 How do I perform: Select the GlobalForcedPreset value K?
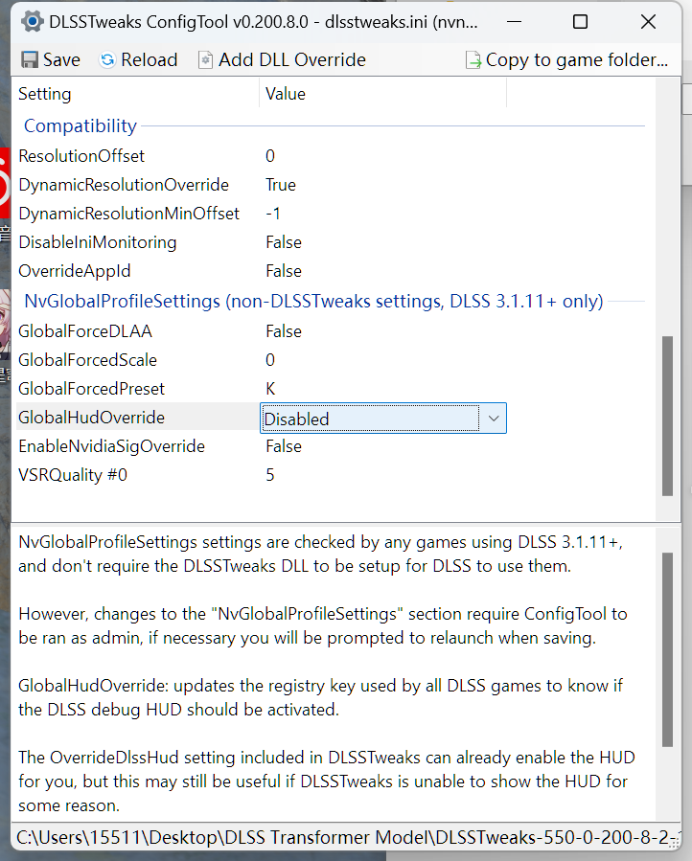point(271,389)
